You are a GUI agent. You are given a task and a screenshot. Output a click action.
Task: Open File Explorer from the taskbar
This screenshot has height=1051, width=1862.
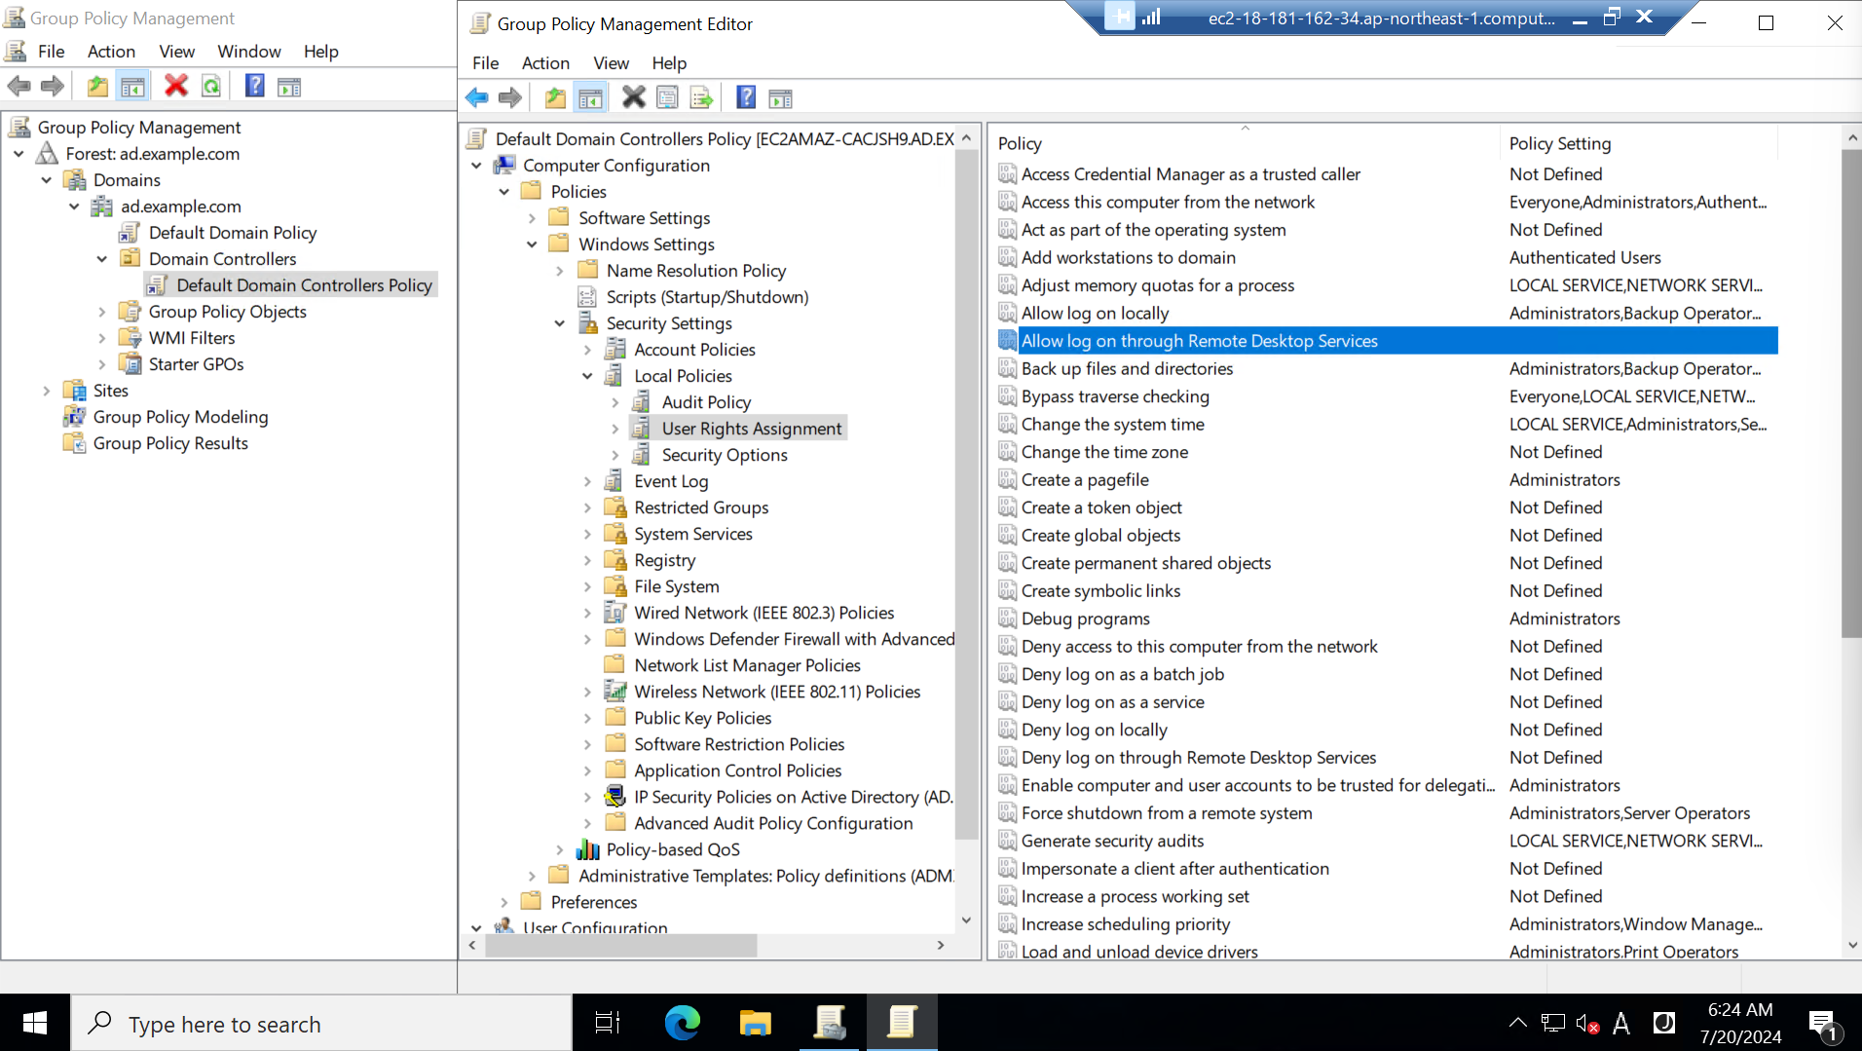click(755, 1023)
